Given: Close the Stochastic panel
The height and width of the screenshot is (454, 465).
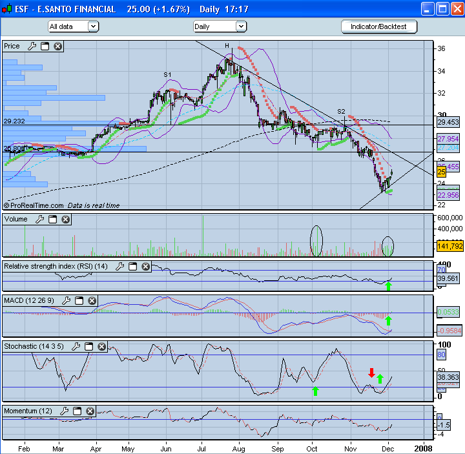Looking at the screenshot, I should pos(102,346).
